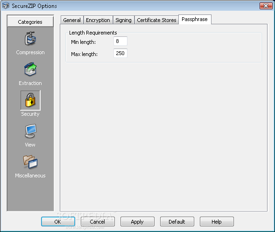Click the Categories header button
Image resolution: width=275 pixels, height=232 pixels.
(30, 22)
